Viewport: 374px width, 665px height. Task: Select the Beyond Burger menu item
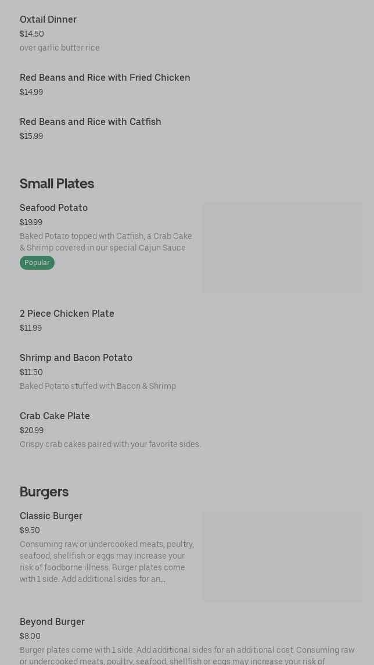click(x=52, y=622)
